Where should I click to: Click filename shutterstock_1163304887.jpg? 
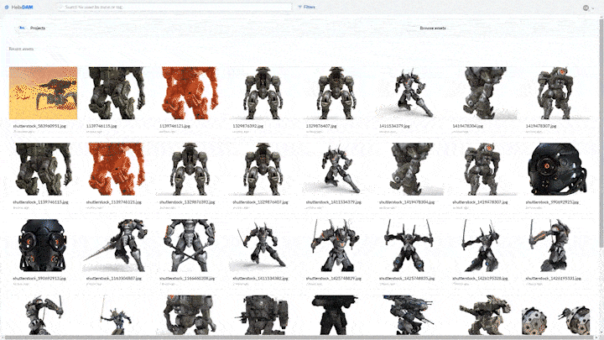pyautogui.click(x=113, y=279)
